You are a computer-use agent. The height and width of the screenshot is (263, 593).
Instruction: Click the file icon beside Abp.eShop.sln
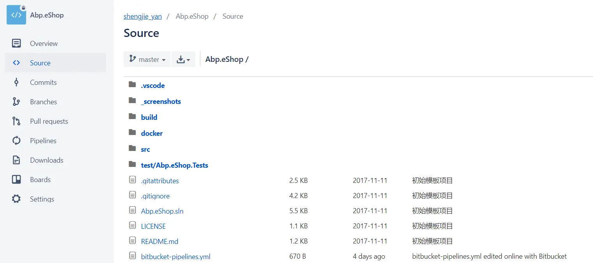click(x=133, y=210)
